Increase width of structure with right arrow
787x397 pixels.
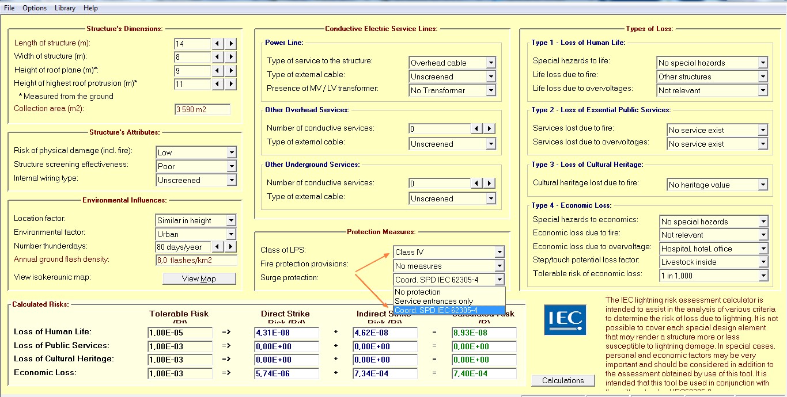pos(230,57)
